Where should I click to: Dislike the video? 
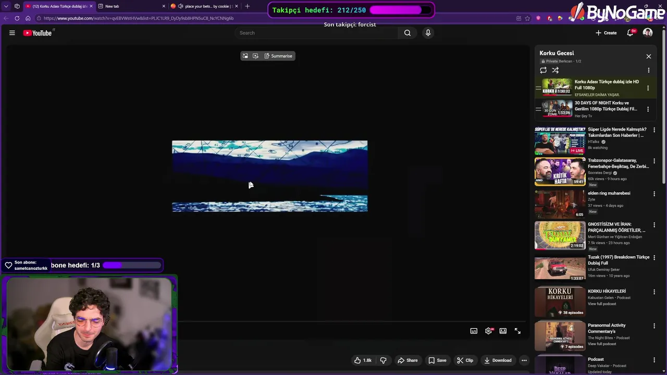point(384,360)
